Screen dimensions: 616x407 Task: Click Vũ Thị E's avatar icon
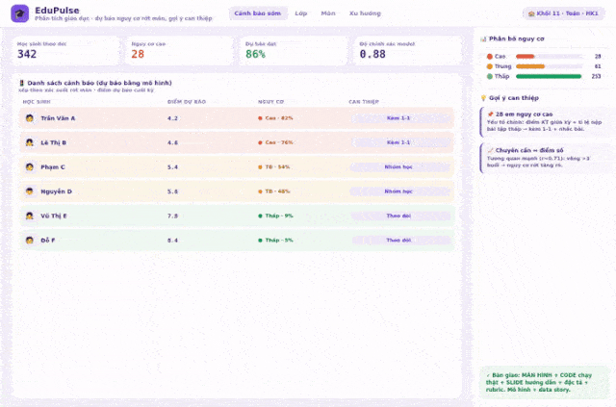tap(30, 216)
